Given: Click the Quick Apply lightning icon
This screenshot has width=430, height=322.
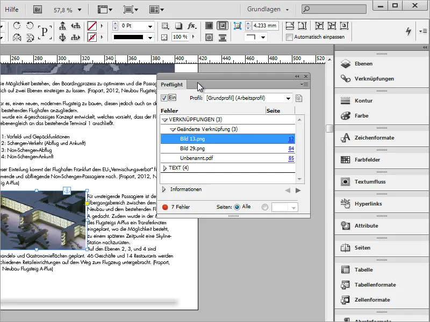Looking at the screenshot, I should point(408,31).
